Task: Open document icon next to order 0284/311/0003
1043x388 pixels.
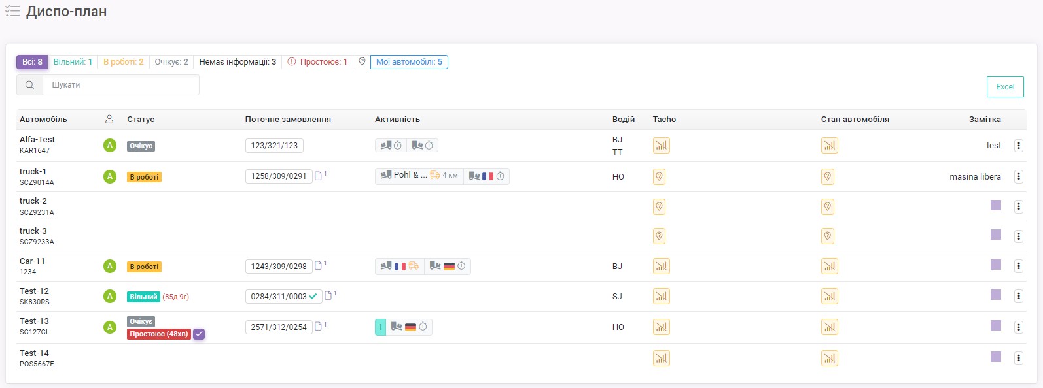Action: pyautogui.click(x=328, y=296)
